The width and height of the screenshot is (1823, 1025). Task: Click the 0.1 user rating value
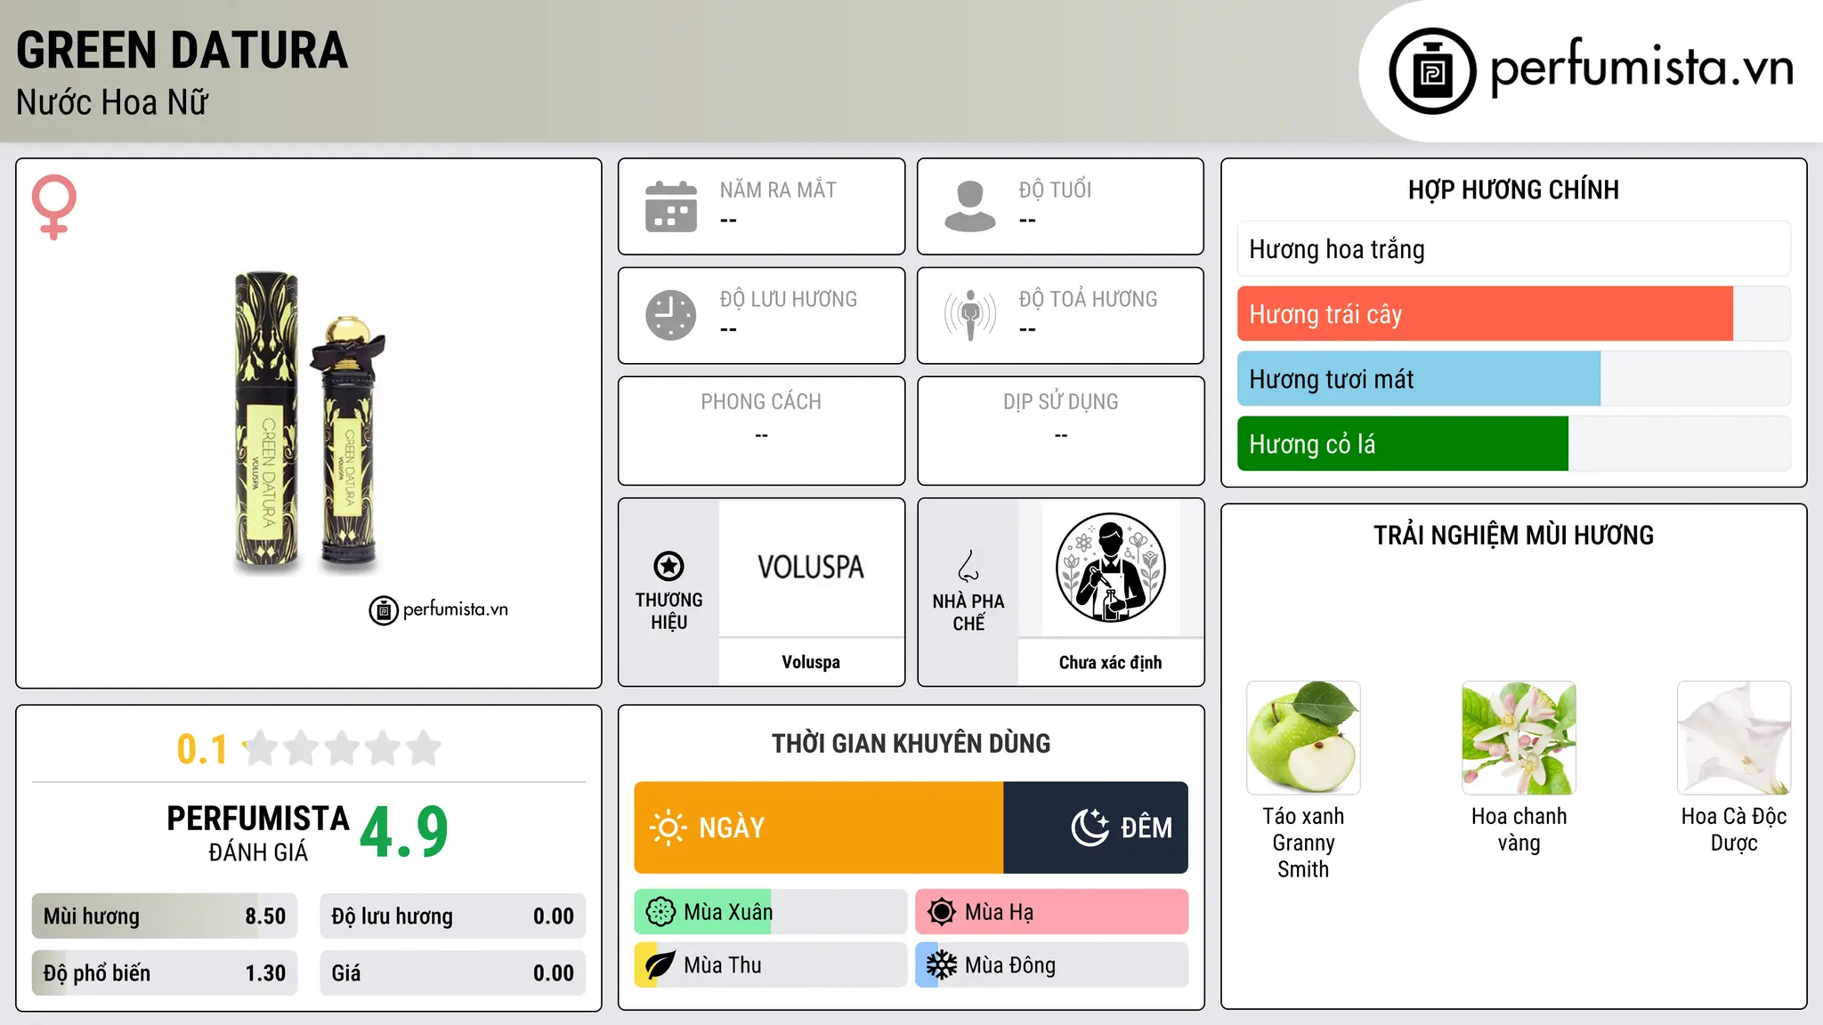tap(202, 749)
